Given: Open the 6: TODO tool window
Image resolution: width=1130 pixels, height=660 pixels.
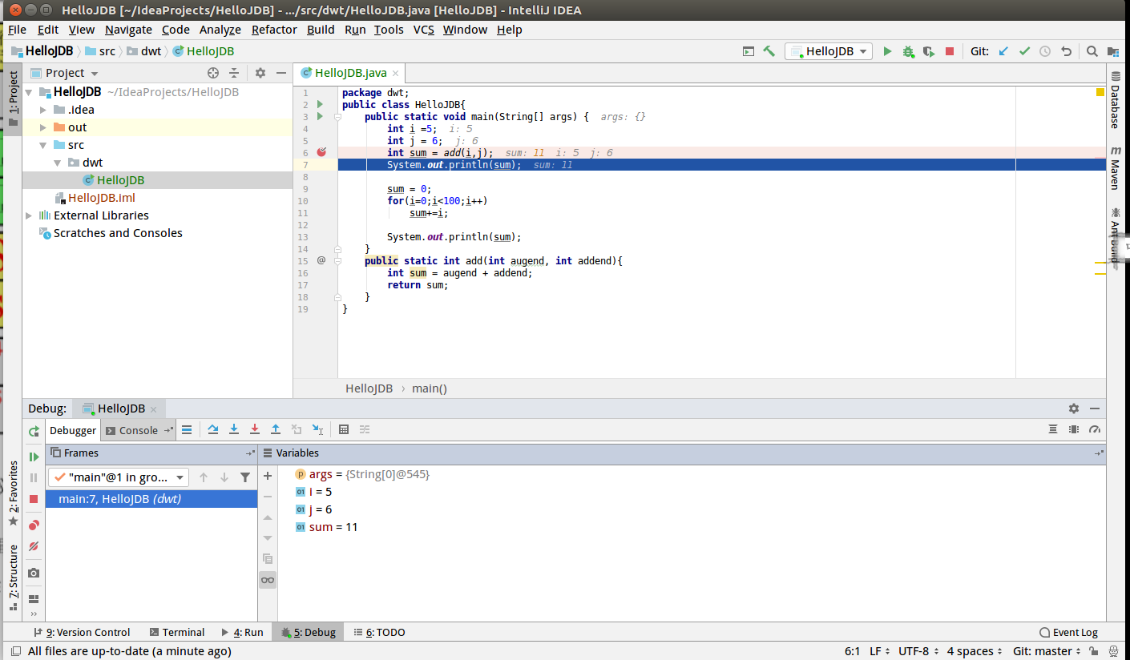Looking at the screenshot, I should [x=380, y=632].
